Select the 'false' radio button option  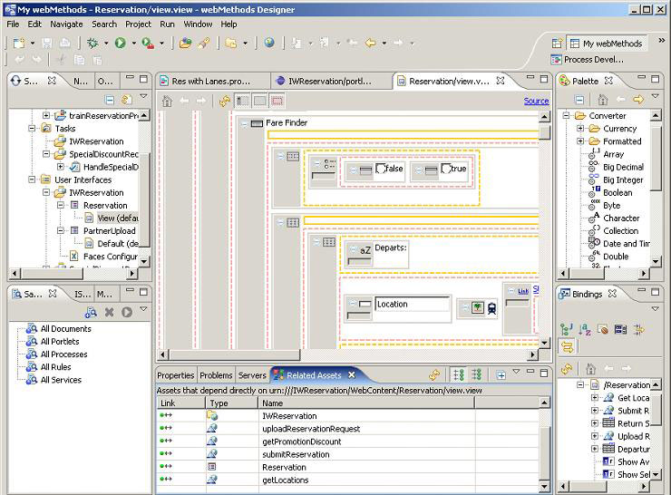tap(383, 169)
